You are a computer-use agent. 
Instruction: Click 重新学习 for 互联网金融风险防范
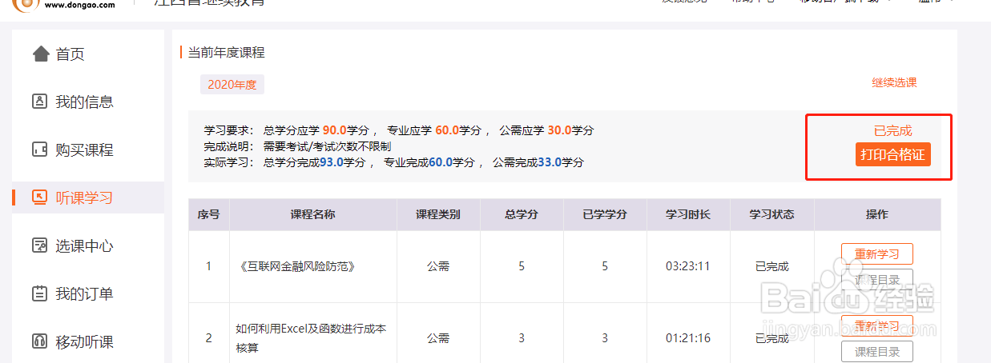[x=876, y=254]
